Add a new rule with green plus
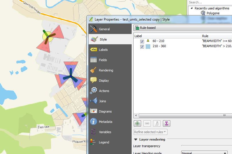232x154 pixels. point(137,123)
